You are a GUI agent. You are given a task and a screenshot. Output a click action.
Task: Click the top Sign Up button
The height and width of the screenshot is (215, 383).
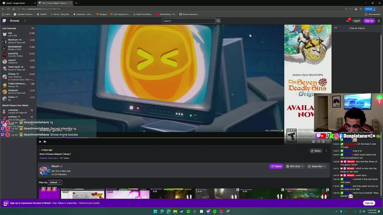(369, 21)
